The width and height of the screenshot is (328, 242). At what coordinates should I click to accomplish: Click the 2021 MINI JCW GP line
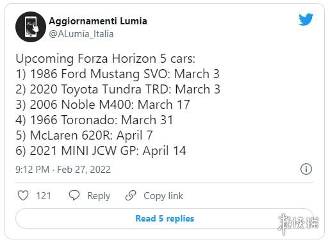pos(101,151)
